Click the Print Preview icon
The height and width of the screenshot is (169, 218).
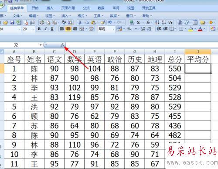[48, 22]
